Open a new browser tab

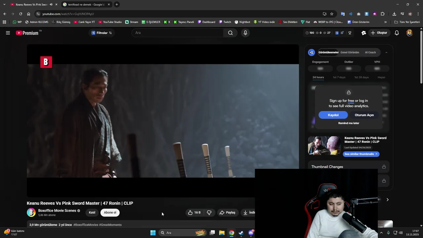pyautogui.click(x=117, y=5)
